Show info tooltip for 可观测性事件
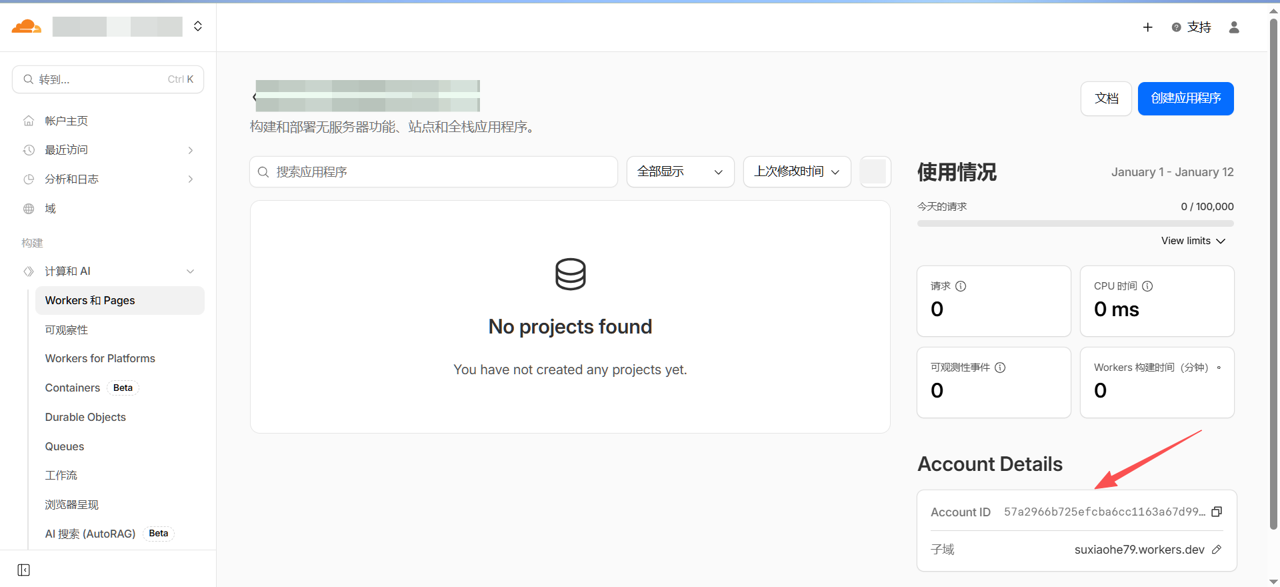Image resolution: width=1280 pixels, height=587 pixels. pos(1000,368)
